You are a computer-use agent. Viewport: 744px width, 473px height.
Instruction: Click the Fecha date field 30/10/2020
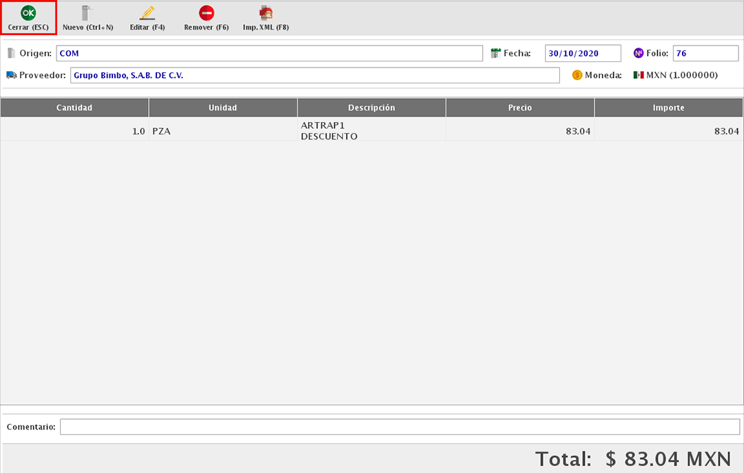(x=583, y=53)
